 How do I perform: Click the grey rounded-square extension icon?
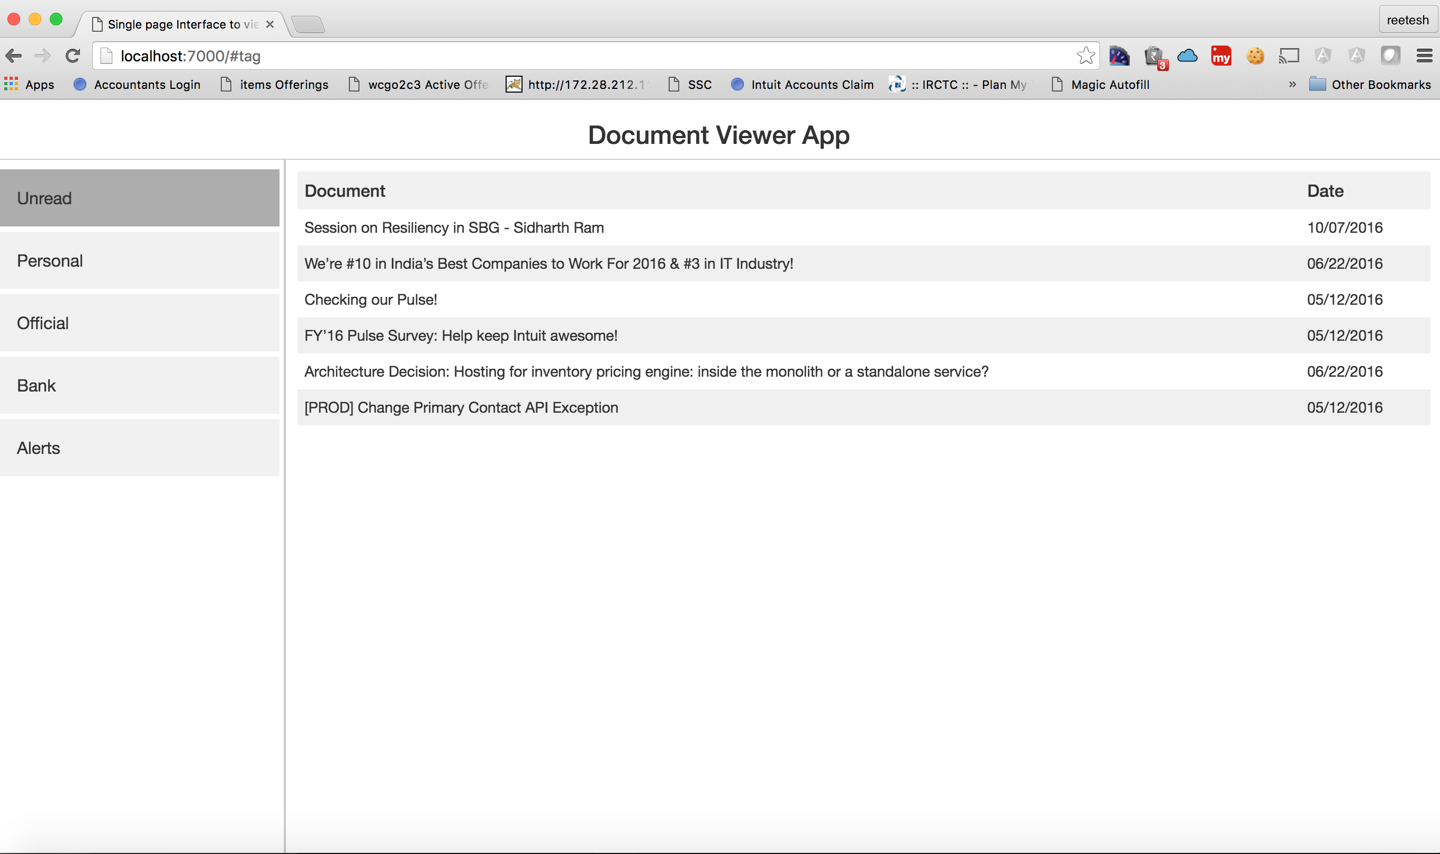pyautogui.click(x=1390, y=56)
